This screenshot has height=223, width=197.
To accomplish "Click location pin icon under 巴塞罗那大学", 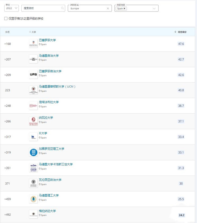I will [40, 44].
